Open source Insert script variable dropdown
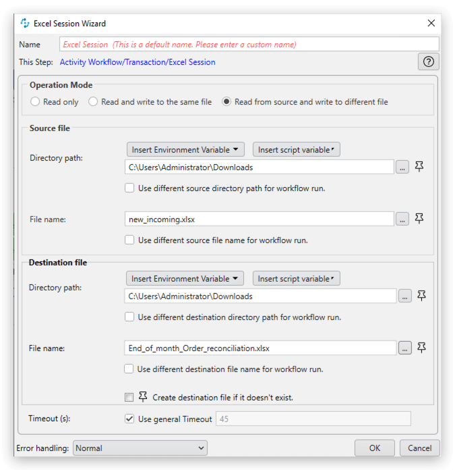This screenshot has height=470, width=455. 296,149
